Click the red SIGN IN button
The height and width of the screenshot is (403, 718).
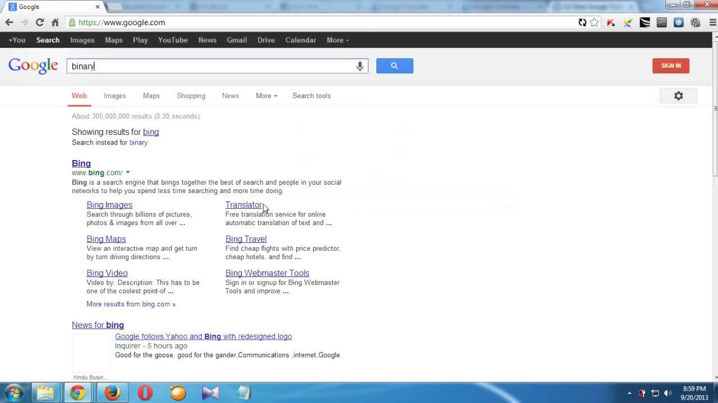pos(671,65)
